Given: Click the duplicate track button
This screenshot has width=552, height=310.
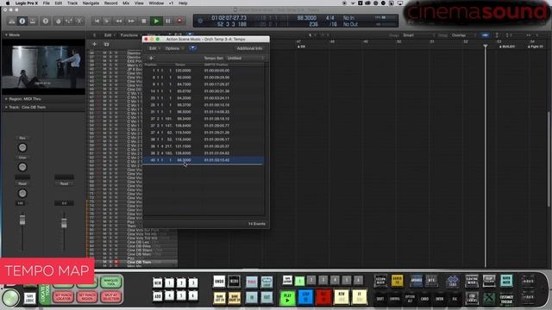Looking at the screenshot, I should click(106, 44).
